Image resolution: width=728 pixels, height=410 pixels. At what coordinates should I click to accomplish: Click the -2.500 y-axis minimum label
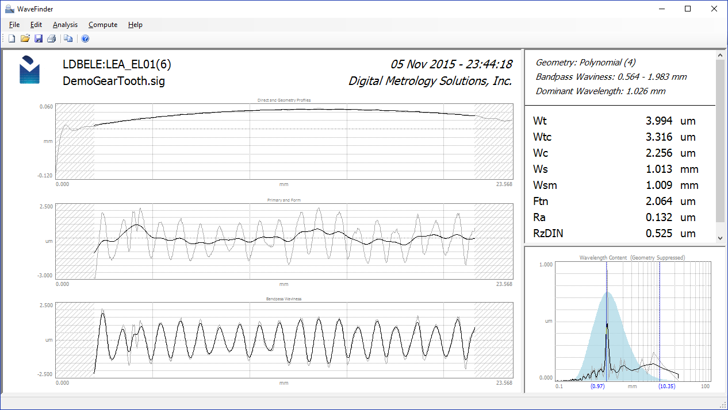tap(45, 374)
